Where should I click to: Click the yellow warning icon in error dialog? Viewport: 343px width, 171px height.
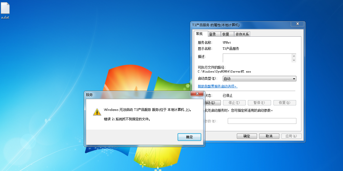coord(97,112)
